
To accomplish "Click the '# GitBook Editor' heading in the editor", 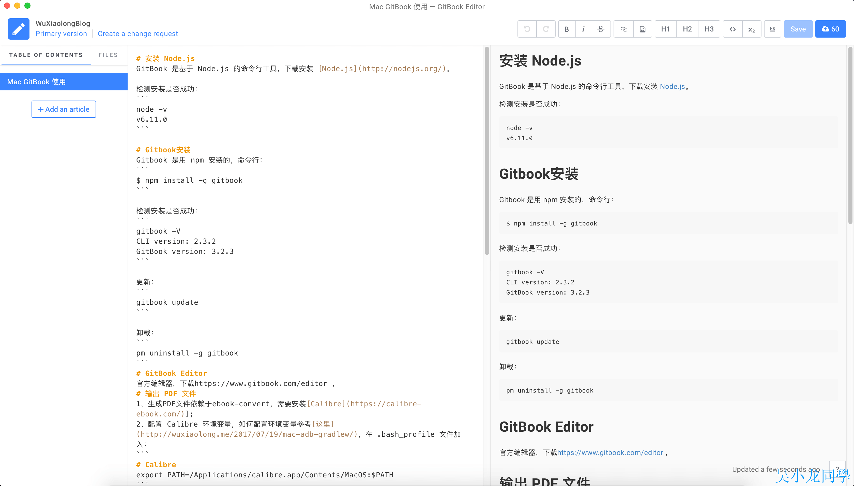I will point(171,373).
